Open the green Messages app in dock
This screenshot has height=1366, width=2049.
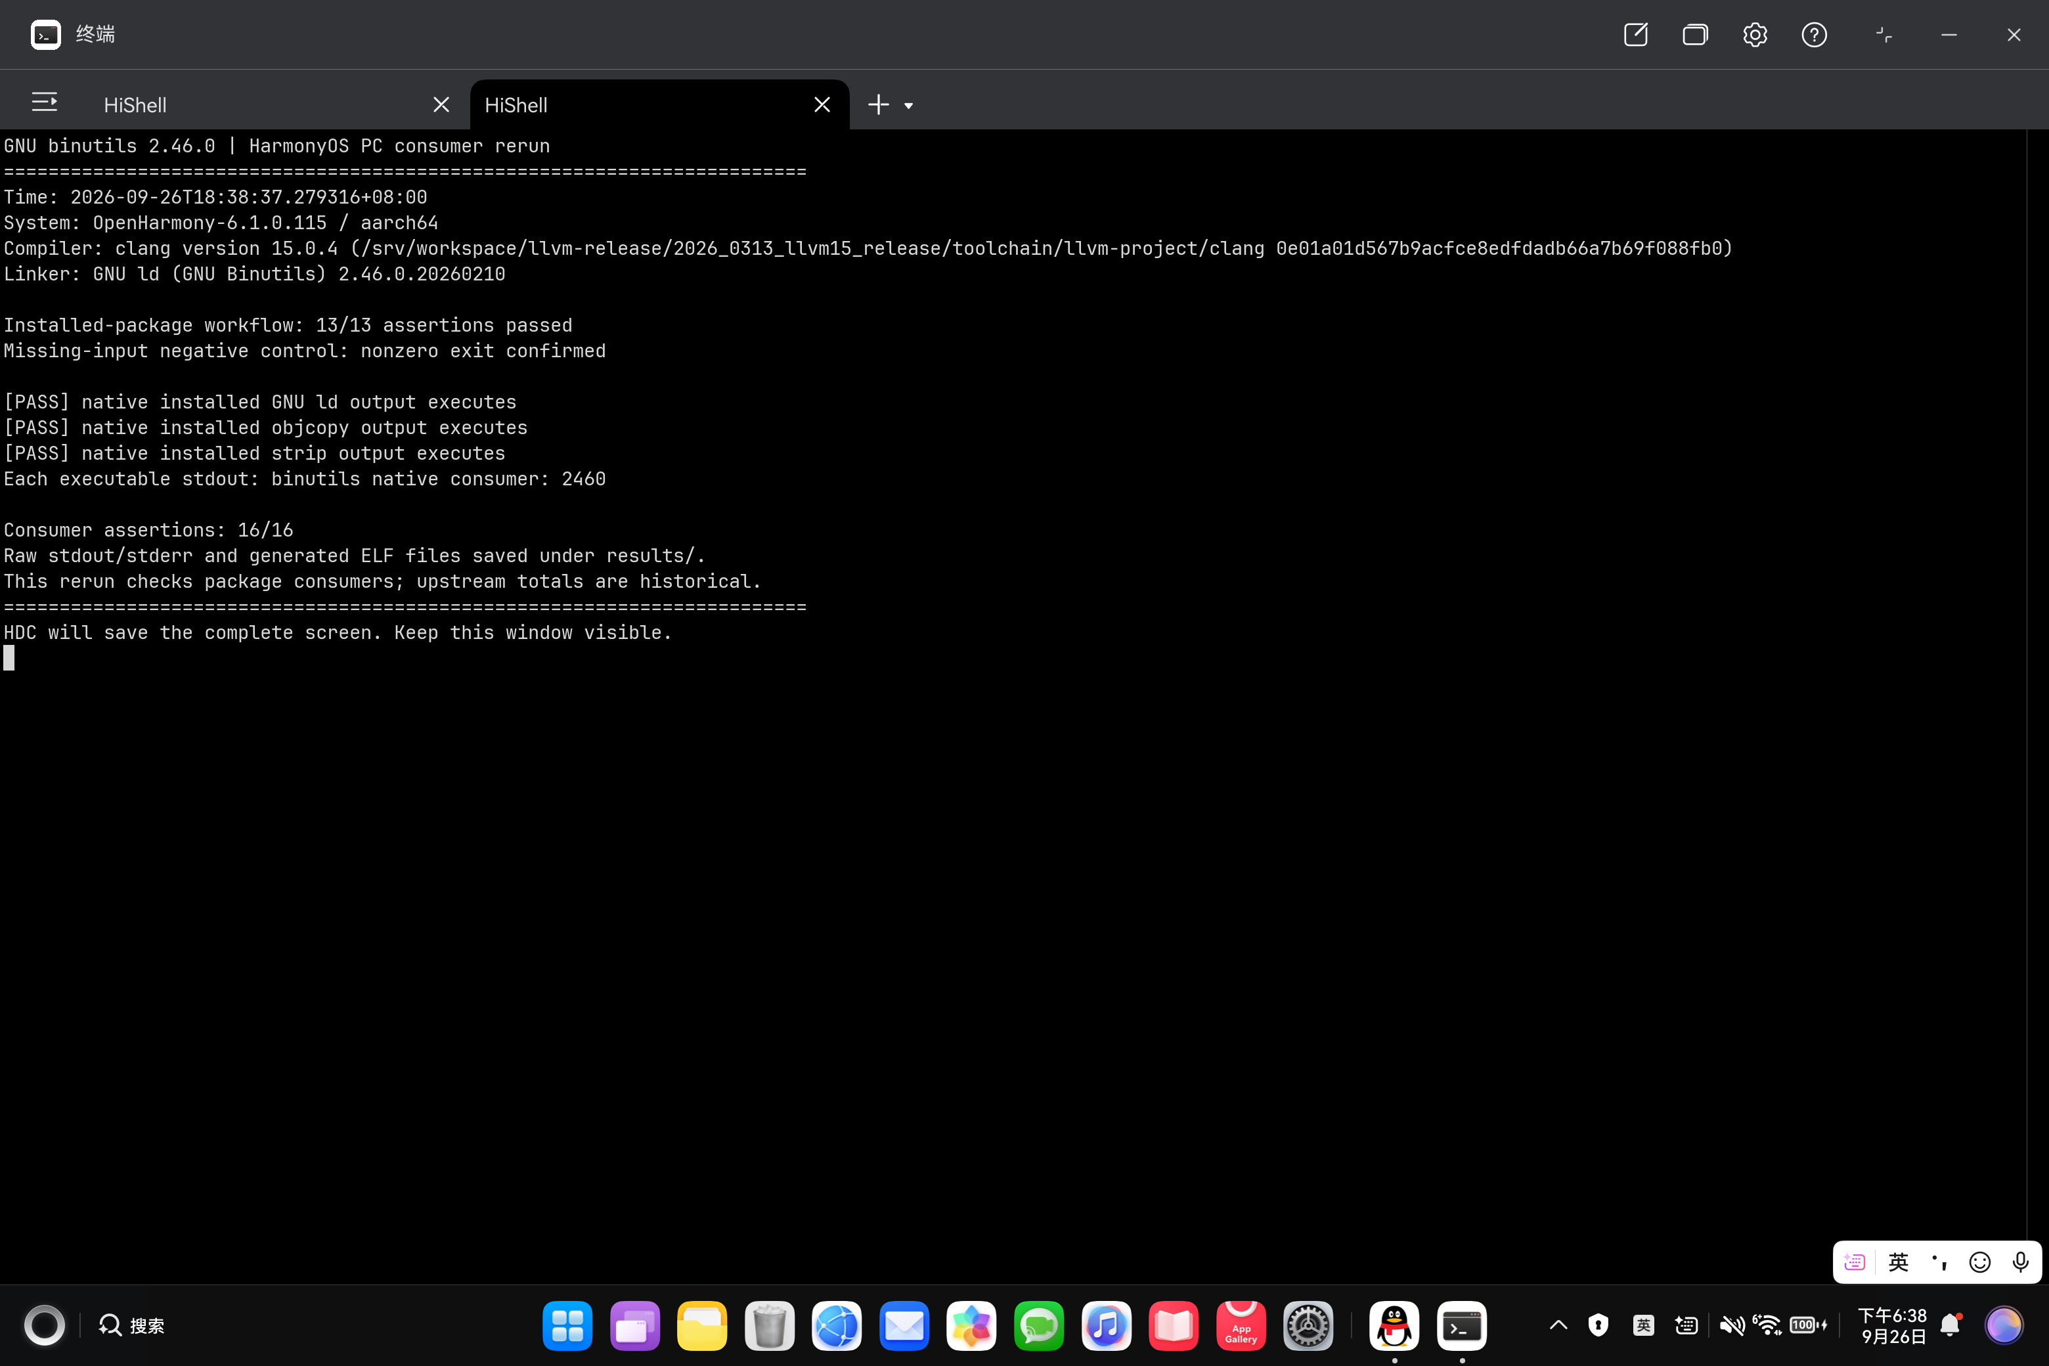coord(1038,1325)
